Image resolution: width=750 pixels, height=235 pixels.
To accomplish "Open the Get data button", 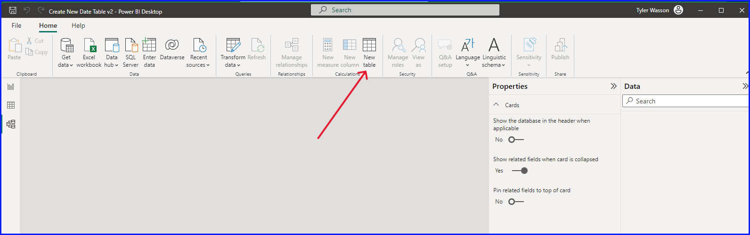I will pyautogui.click(x=66, y=53).
